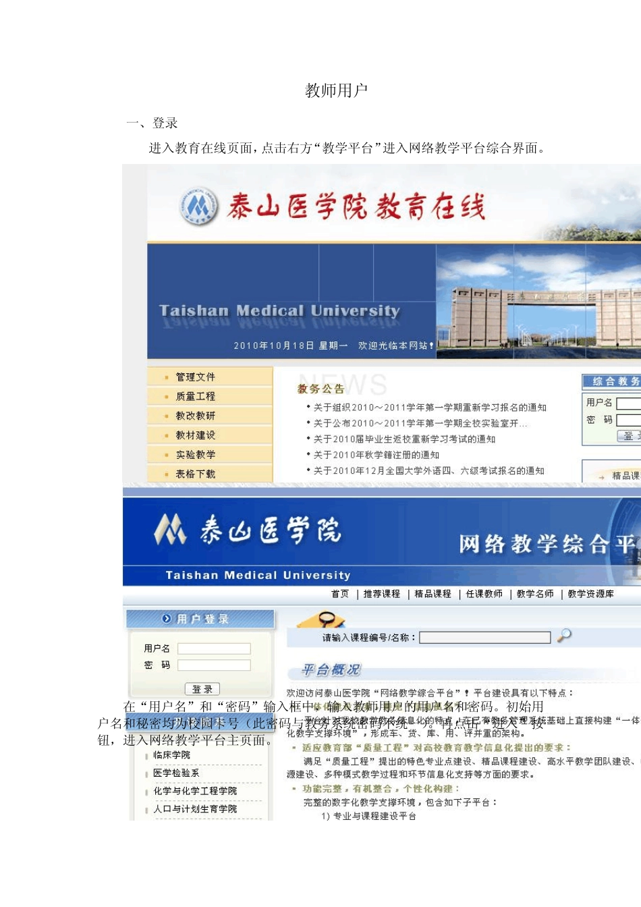Click the 密码 field in the 用户登录 panel
This screenshot has height=907, width=641.
214,665
